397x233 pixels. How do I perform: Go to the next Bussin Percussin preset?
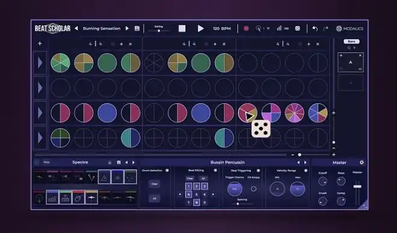[x=306, y=163]
